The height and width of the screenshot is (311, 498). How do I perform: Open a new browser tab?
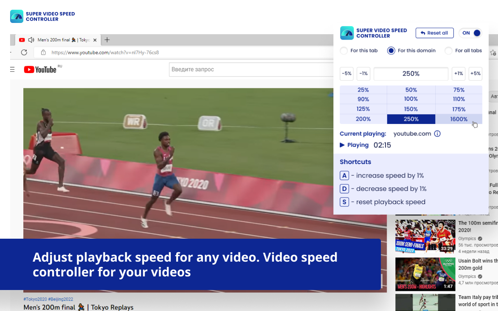coord(107,40)
